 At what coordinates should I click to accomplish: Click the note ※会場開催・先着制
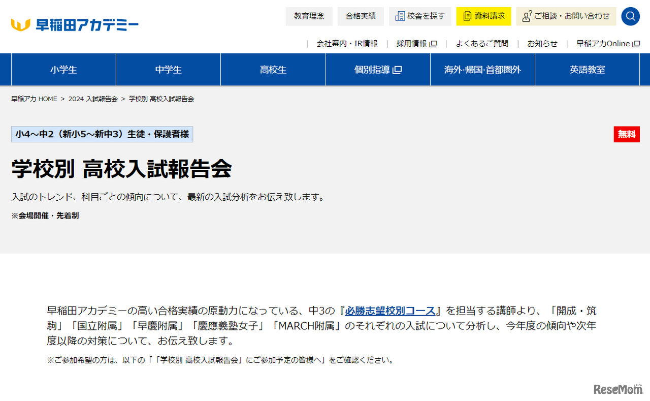pos(45,215)
